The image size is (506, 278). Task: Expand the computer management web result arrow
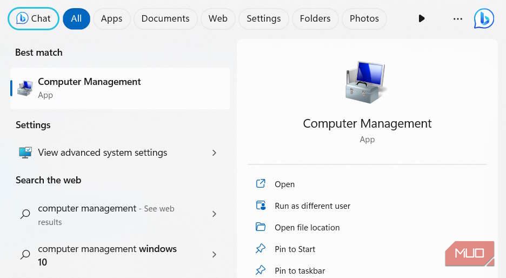tap(214, 214)
